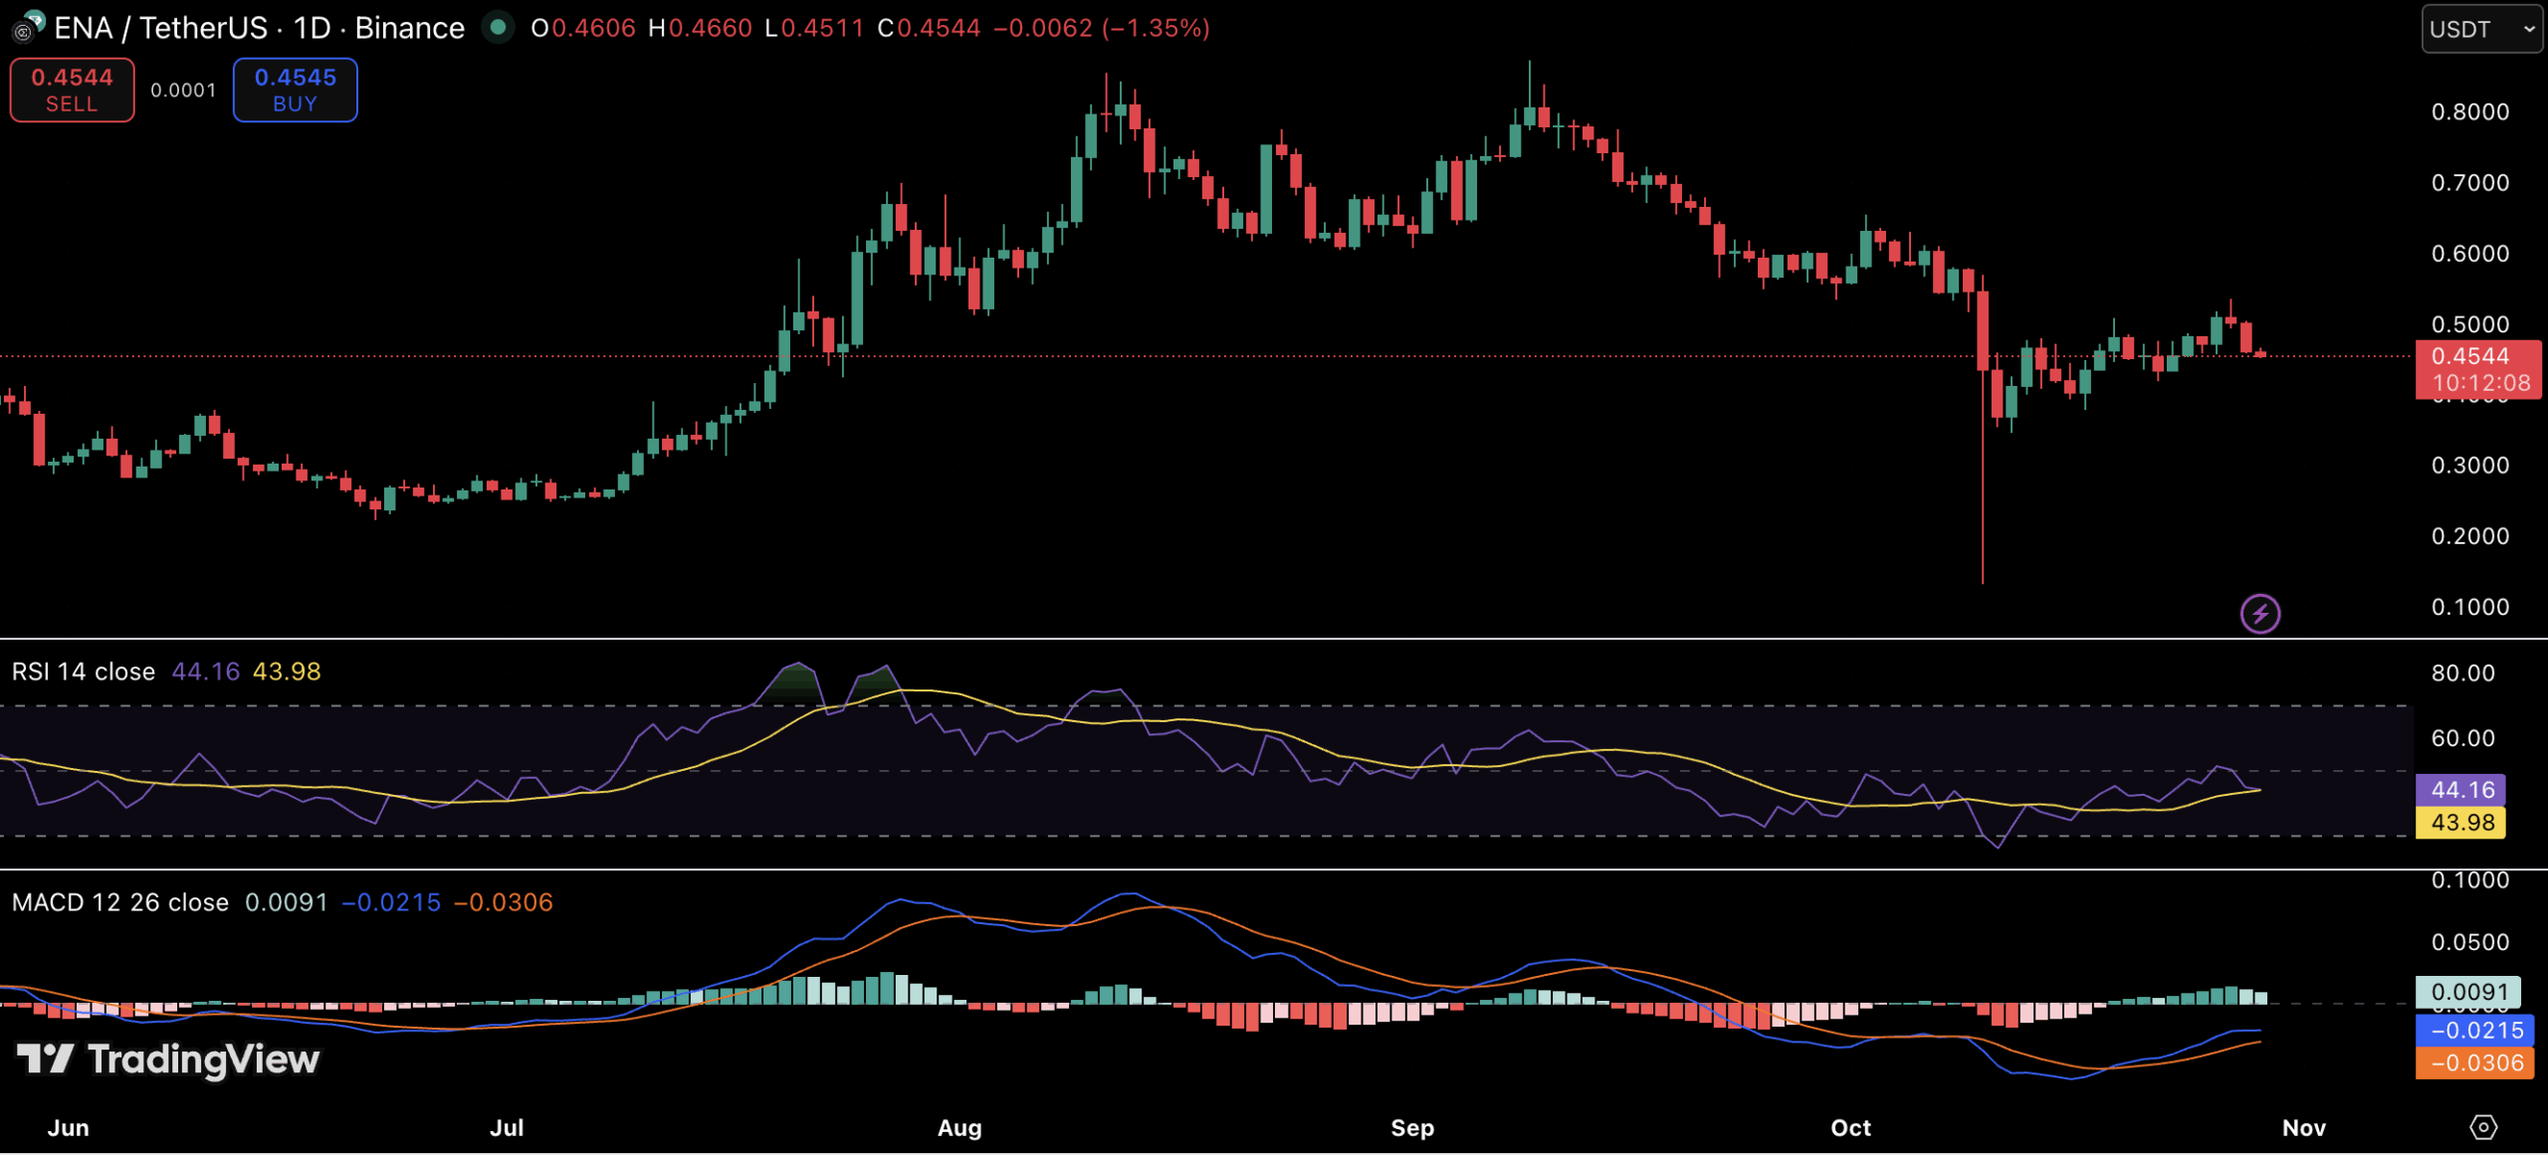Click the RSI 14 close indicator legend
Viewport: 2548px width, 1155px height.
click(84, 672)
